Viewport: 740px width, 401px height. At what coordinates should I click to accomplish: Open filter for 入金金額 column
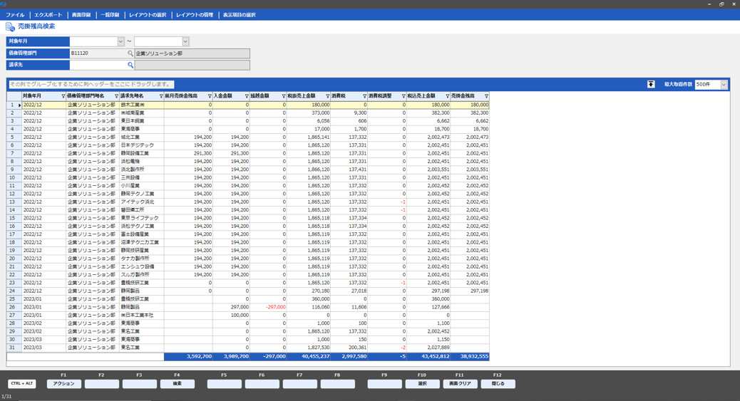(247, 96)
